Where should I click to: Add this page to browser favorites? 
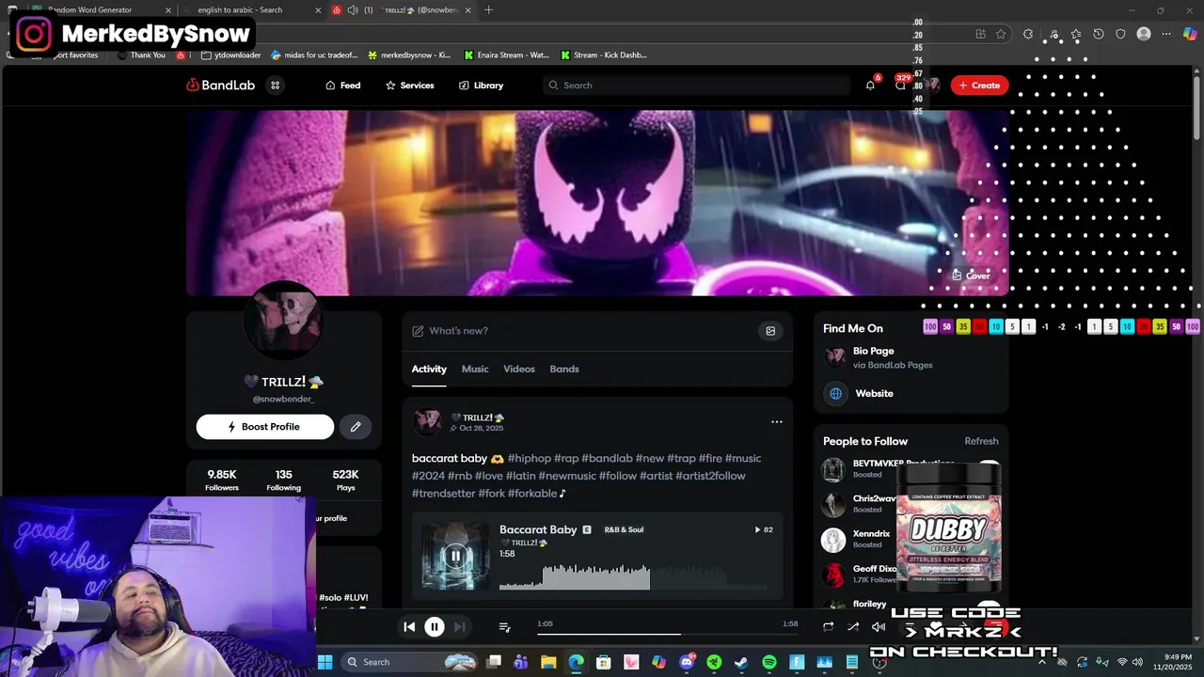coord(1001,34)
